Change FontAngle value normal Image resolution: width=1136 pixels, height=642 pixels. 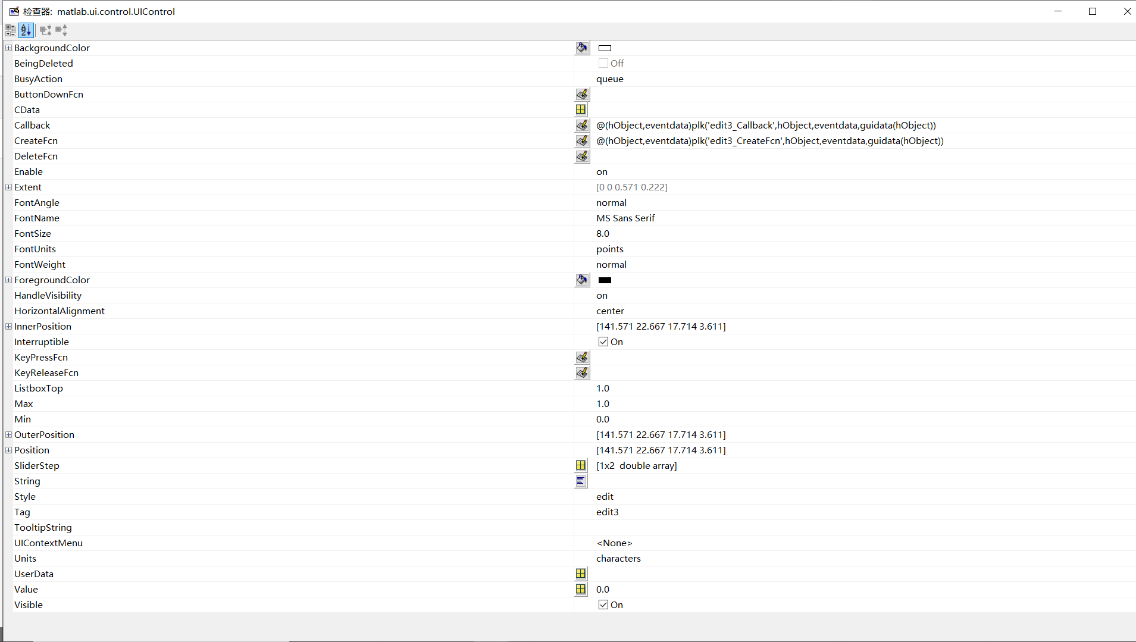point(611,202)
